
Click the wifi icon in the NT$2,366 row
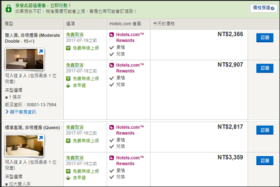click(x=68, y=48)
